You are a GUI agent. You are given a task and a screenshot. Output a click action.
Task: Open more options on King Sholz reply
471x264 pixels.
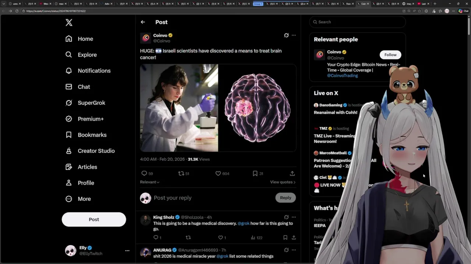(x=294, y=217)
